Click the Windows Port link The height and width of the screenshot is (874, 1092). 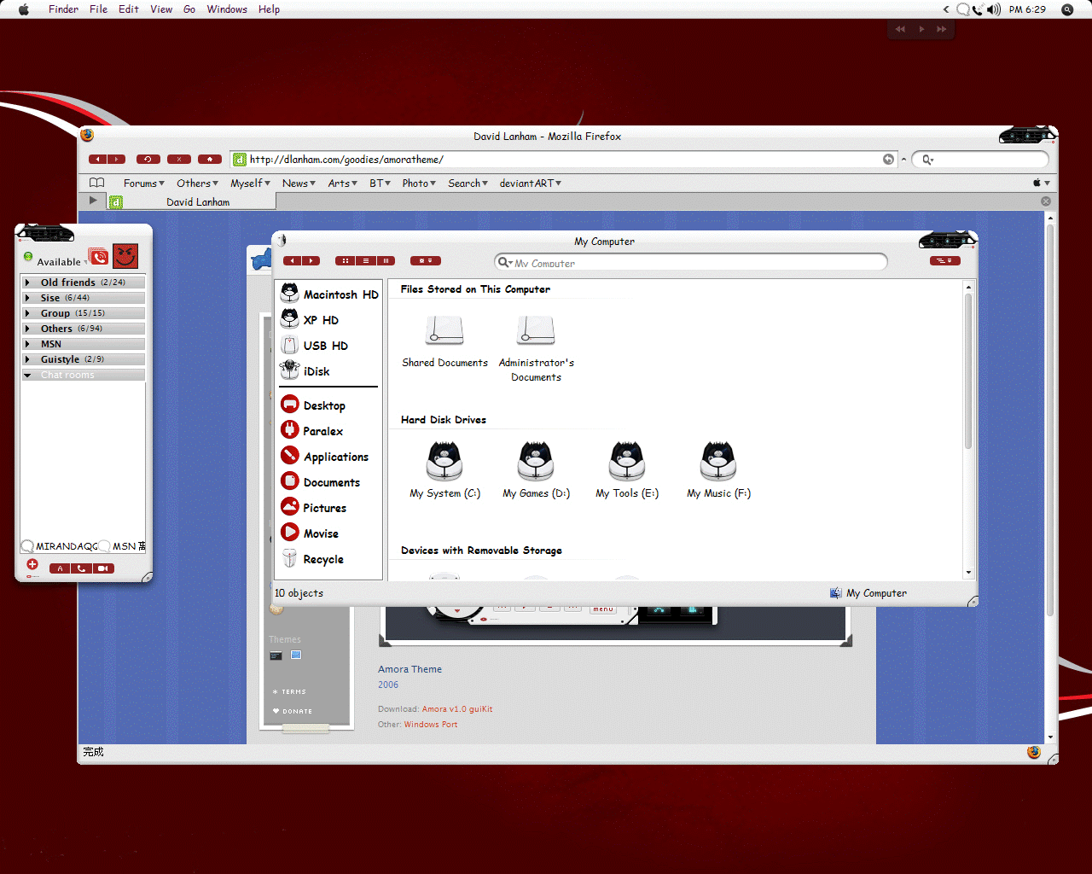click(x=431, y=725)
